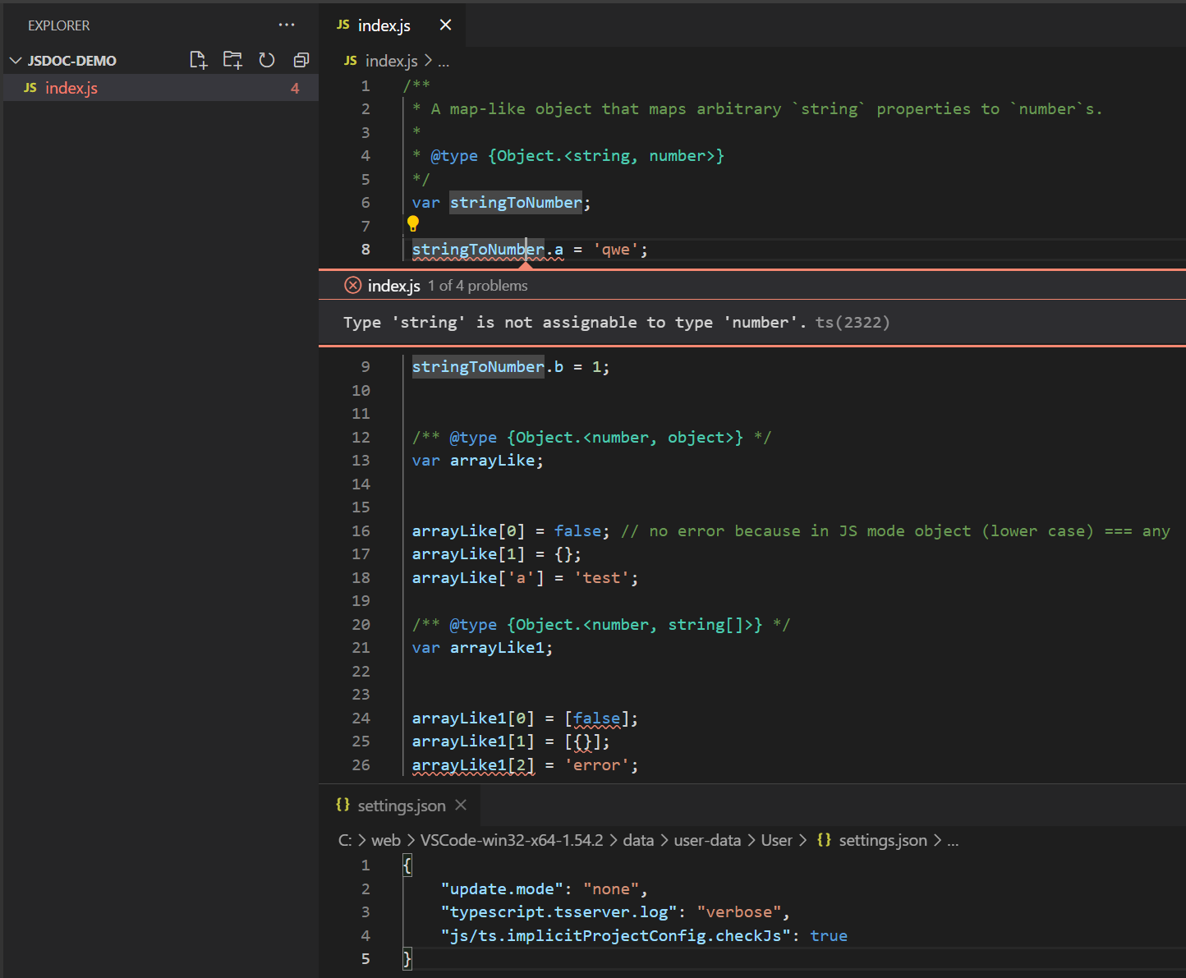Create a New File in Explorer
This screenshot has width=1186, height=978.
(198, 59)
